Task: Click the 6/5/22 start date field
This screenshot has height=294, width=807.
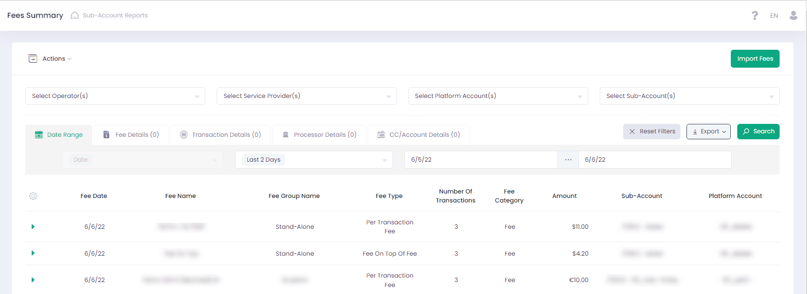Action: (481, 160)
